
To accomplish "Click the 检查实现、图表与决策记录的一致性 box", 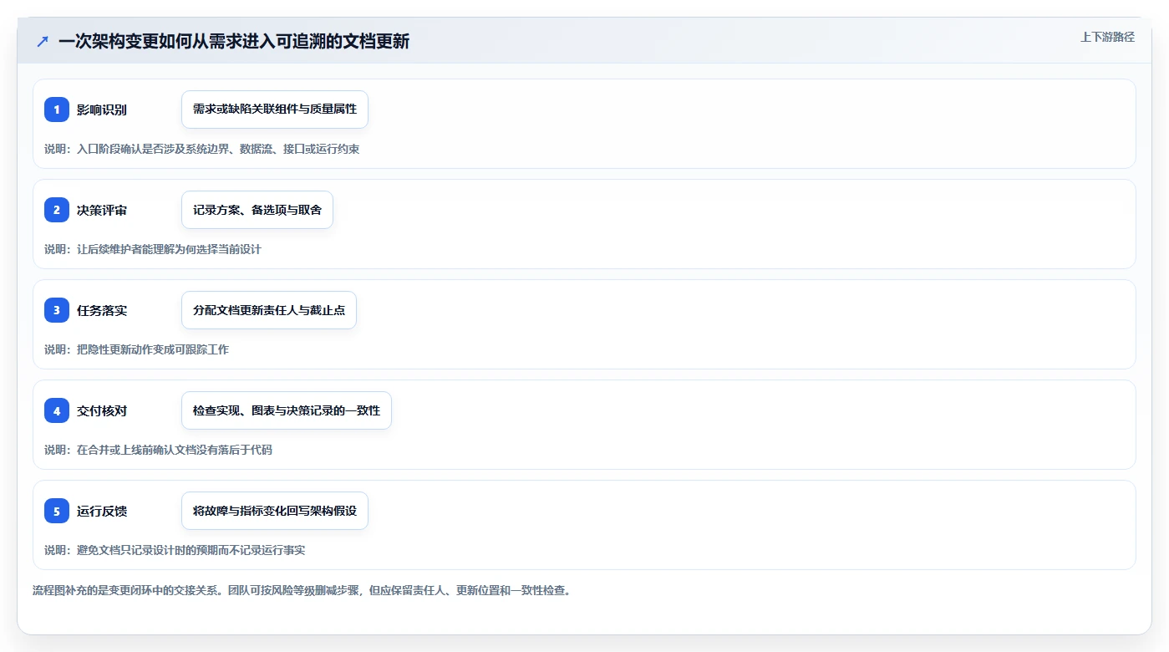I will click(x=287, y=410).
